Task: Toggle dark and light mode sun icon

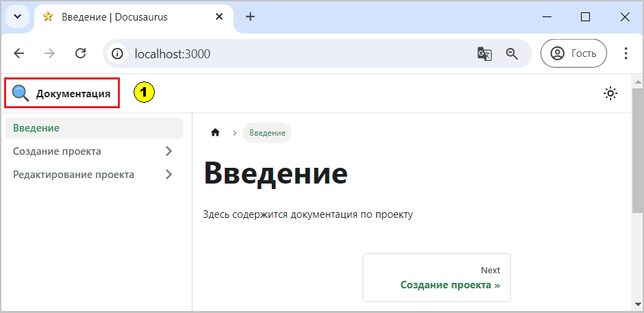Action: [x=610, y=94]
